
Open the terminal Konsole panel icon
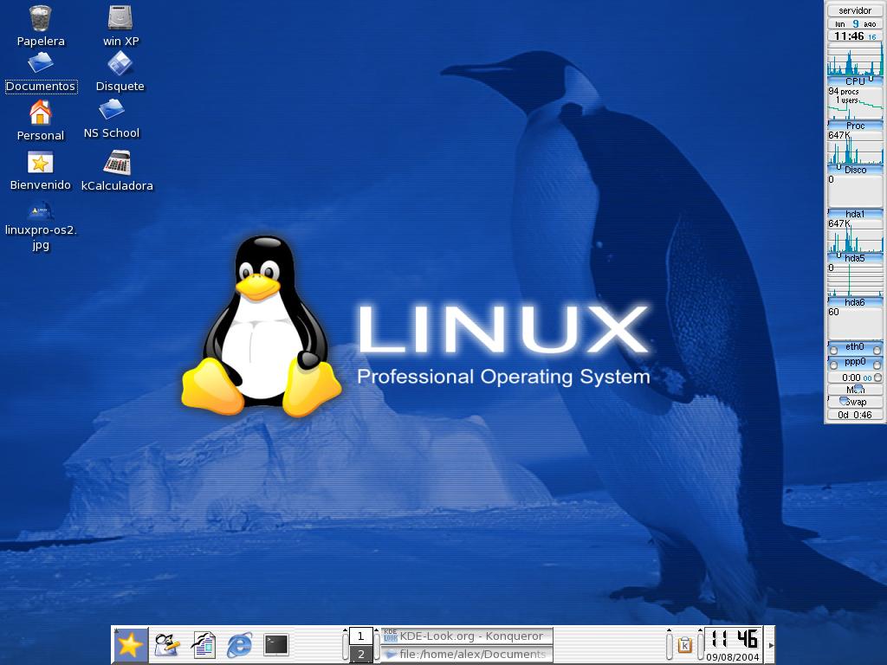pyautogui.click(x=276, y=644)
